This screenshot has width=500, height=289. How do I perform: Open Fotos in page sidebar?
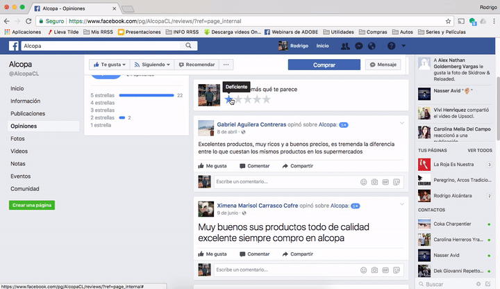point(17,139)
